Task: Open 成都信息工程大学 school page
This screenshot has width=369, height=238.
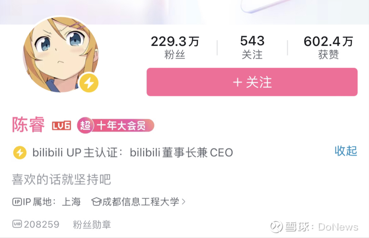Action: pos(141,202)
